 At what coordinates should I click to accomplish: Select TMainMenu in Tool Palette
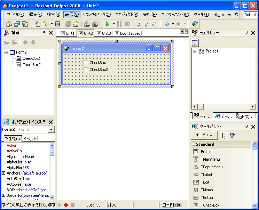210,159
